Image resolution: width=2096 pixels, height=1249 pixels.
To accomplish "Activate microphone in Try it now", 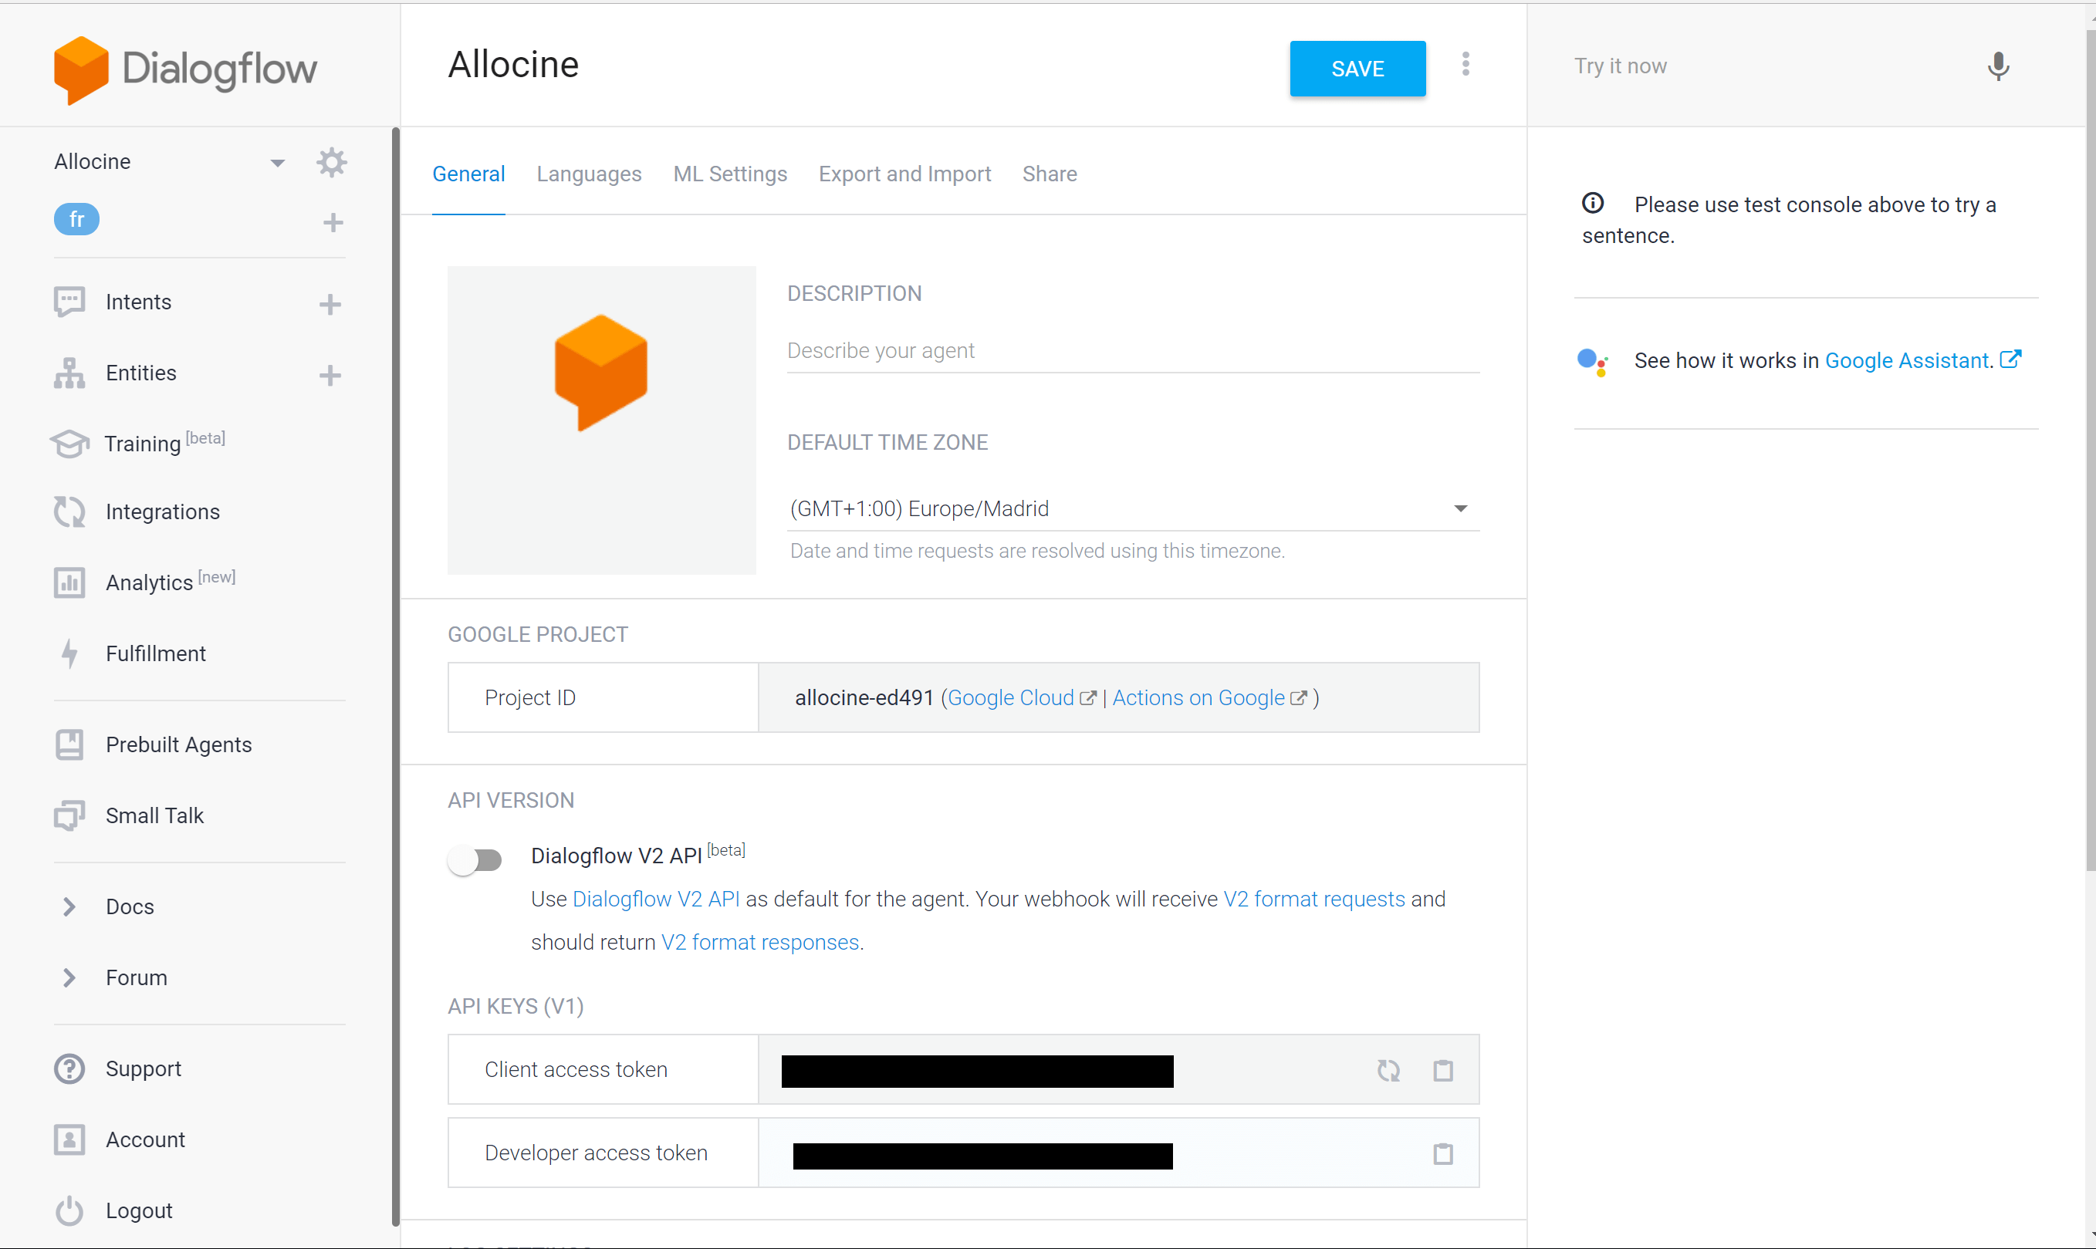I will [1998, 66].
